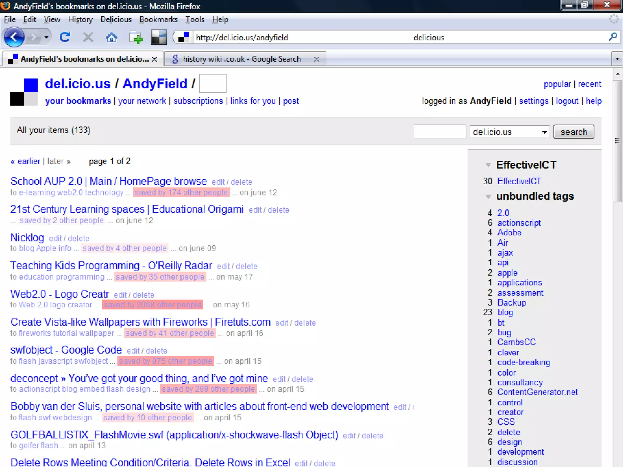Click the Delicious bookmarks checkered toolbar icon
The image size is (623, 467).
[x=158, y=37]
